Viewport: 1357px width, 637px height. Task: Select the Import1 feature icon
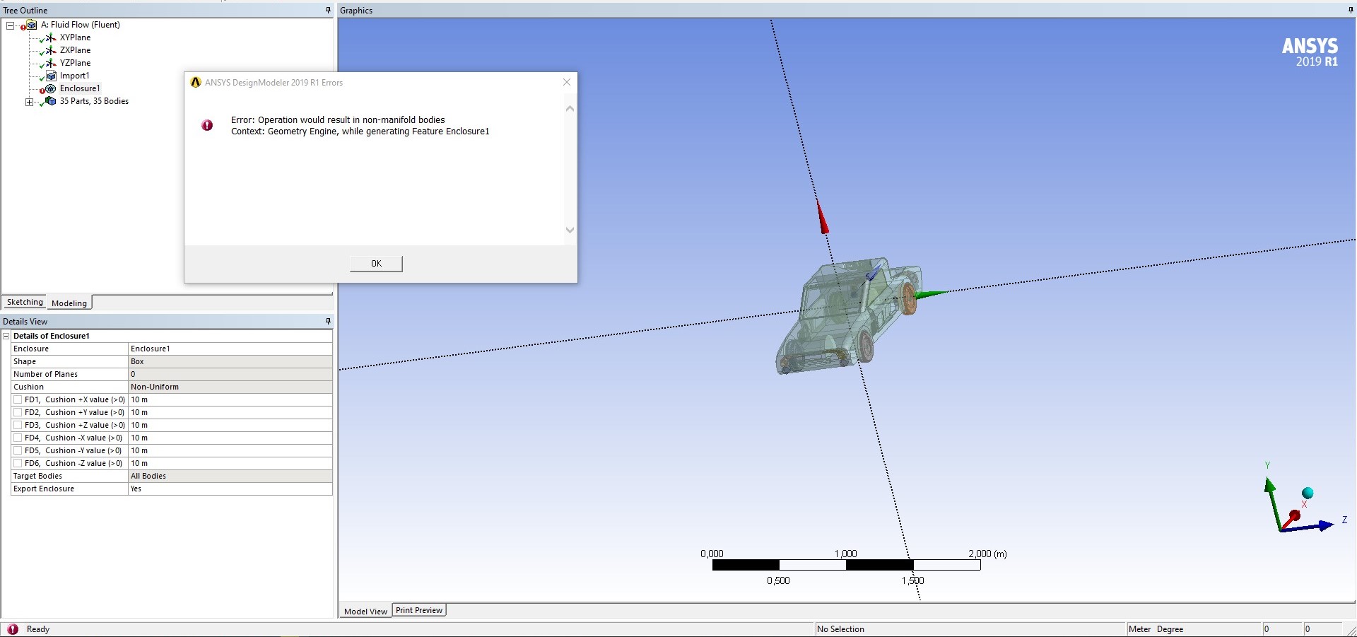pos(50,76)
